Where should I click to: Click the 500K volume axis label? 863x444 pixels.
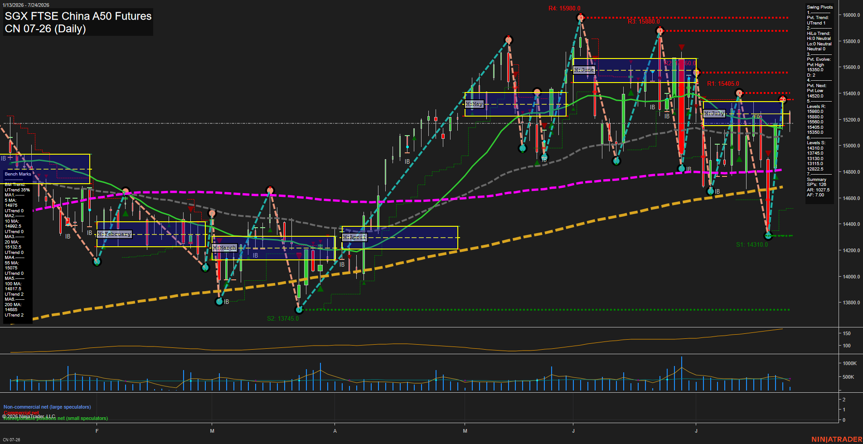(x=848, y=377)
